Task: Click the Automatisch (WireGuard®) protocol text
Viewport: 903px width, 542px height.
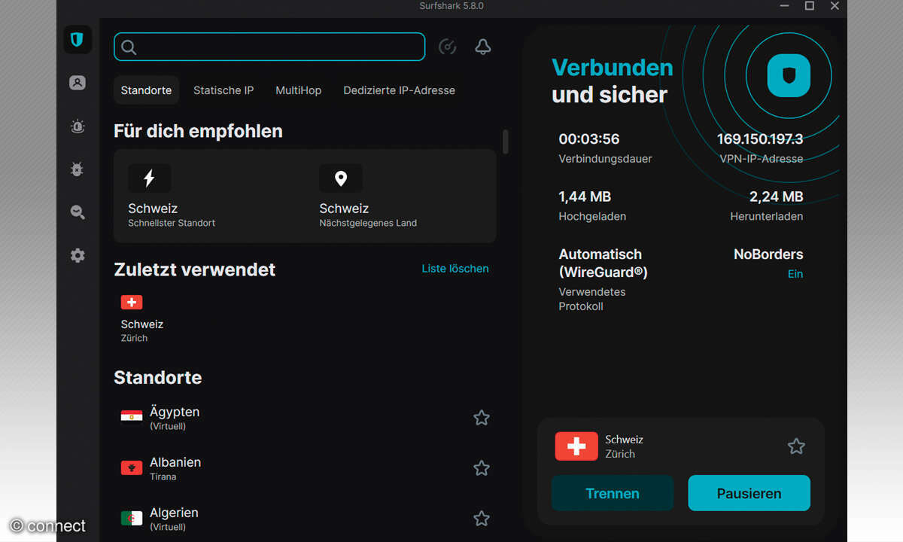Action: tap(604, 263)
